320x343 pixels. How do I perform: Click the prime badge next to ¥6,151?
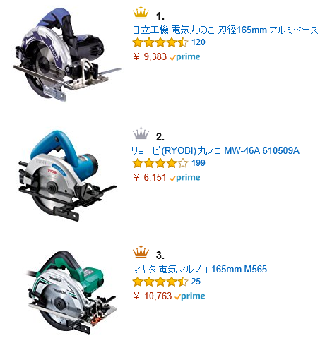185,178
